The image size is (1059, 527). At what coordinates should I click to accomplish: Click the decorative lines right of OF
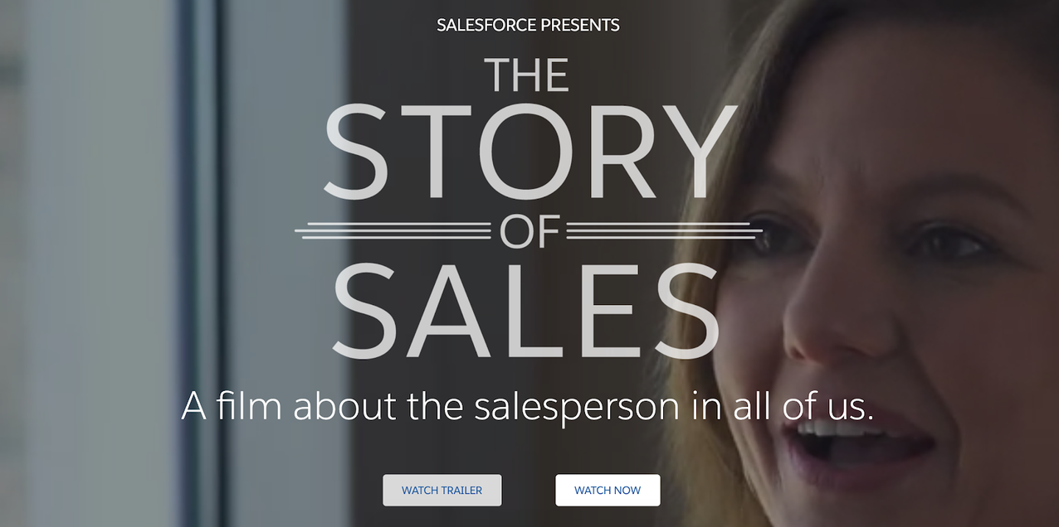(x=664, y=231)
